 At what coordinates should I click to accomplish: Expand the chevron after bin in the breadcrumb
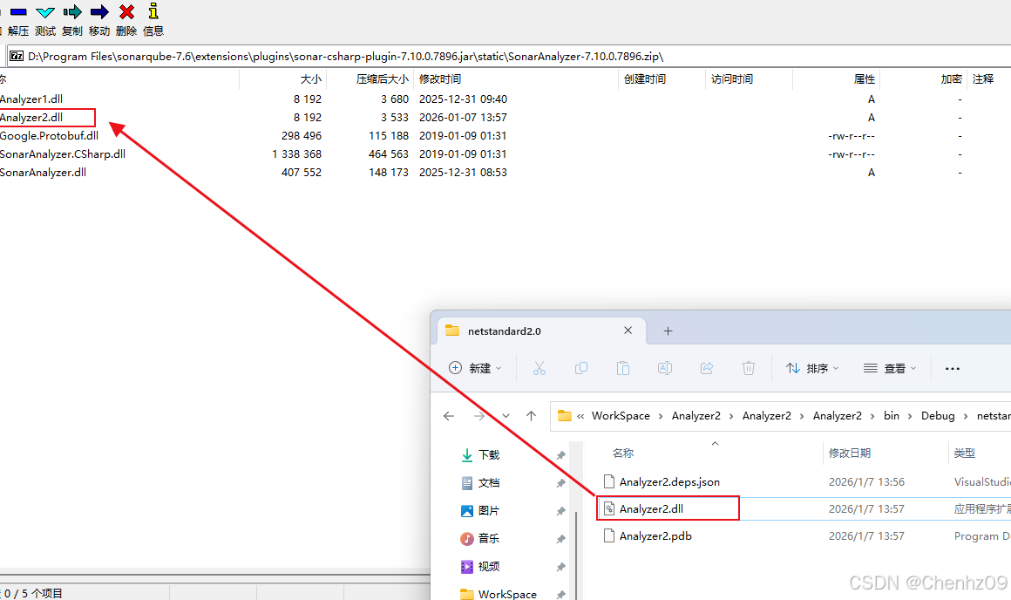910,416
